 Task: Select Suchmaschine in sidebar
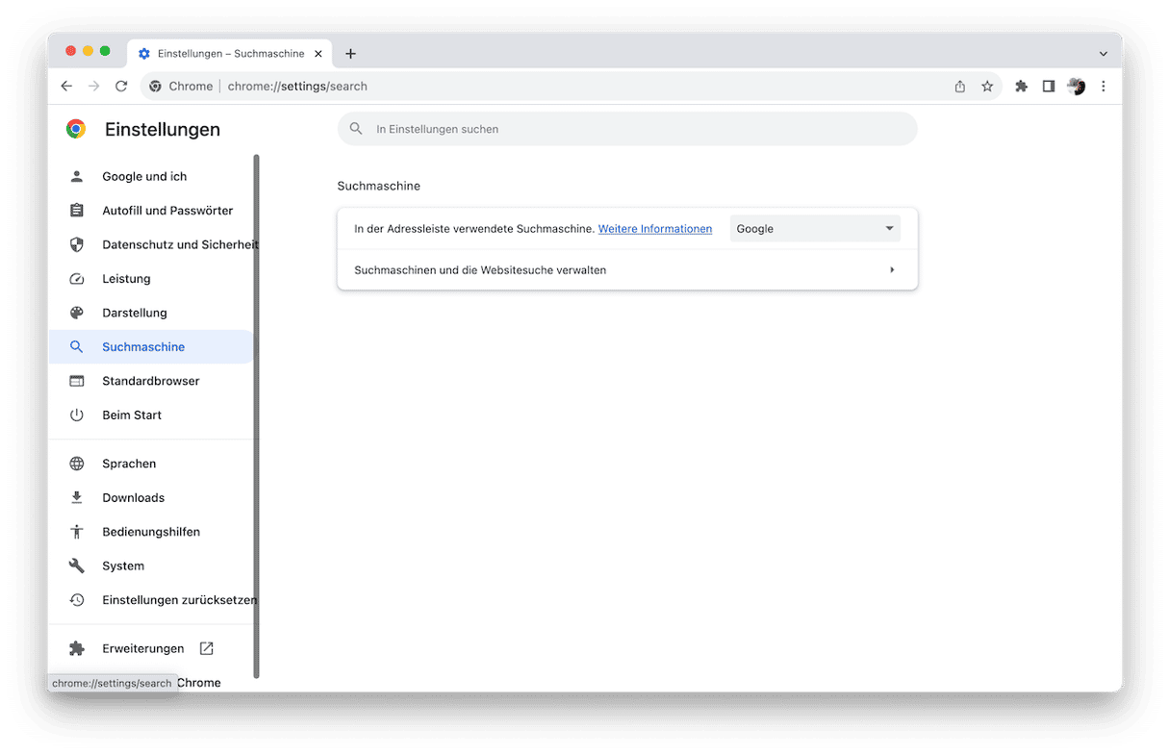point(151,347)
